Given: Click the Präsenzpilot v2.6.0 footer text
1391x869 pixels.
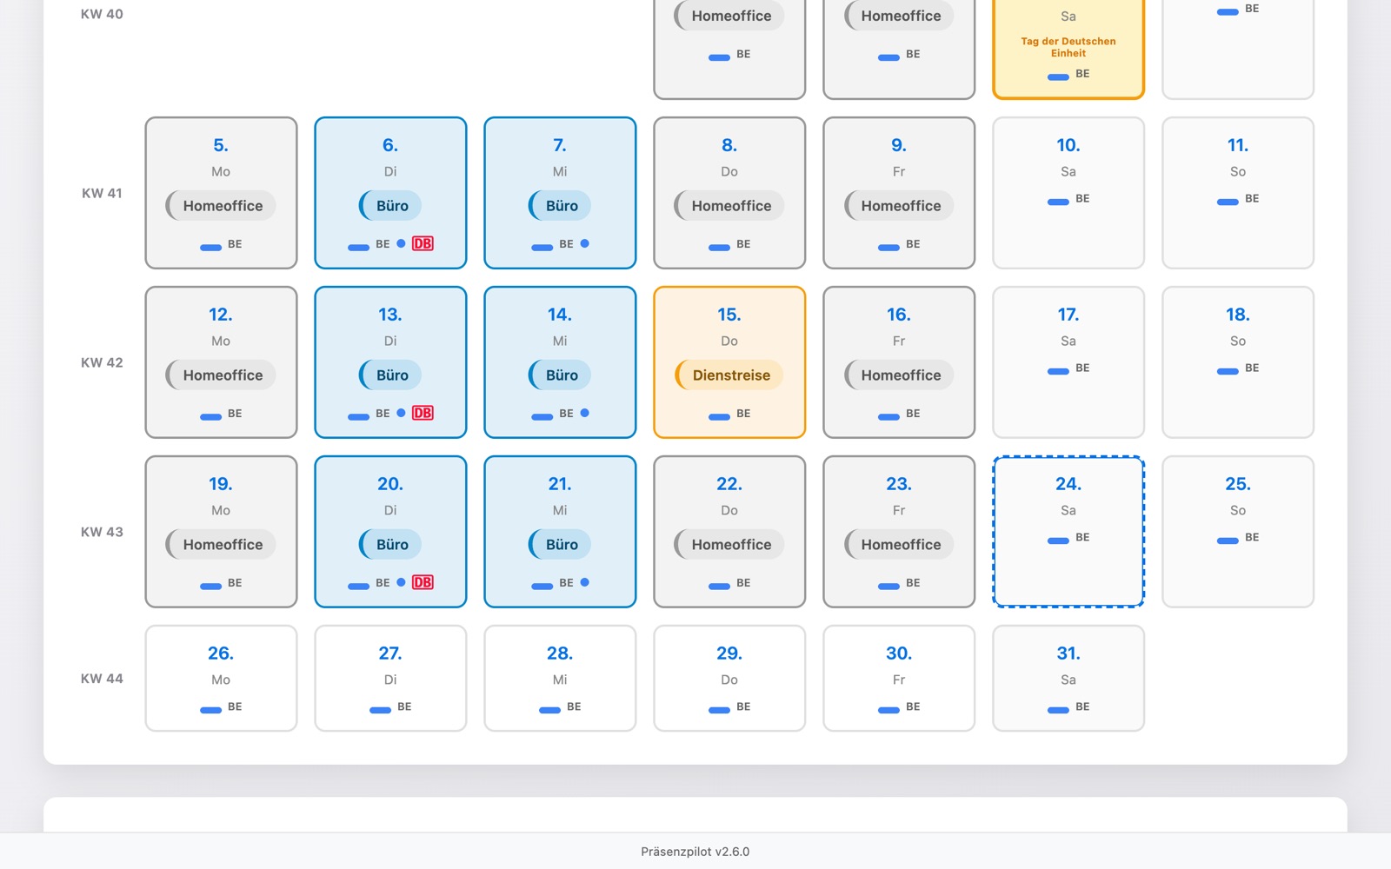Looking at the screenshot, I should pyautogui.click(x=695, y=852).
